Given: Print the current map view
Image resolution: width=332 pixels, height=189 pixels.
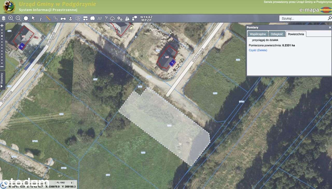Looking at the screenshot, I should tap(63, 18).
